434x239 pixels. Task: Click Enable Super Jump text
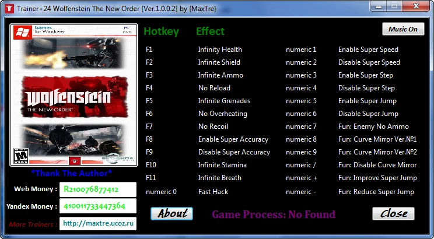coord(367,101)
